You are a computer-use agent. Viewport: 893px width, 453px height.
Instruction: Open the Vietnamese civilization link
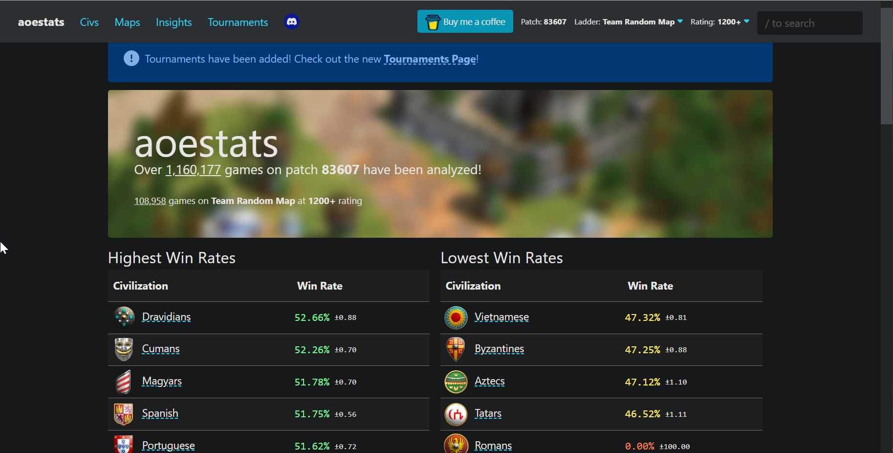pos(501,317)
